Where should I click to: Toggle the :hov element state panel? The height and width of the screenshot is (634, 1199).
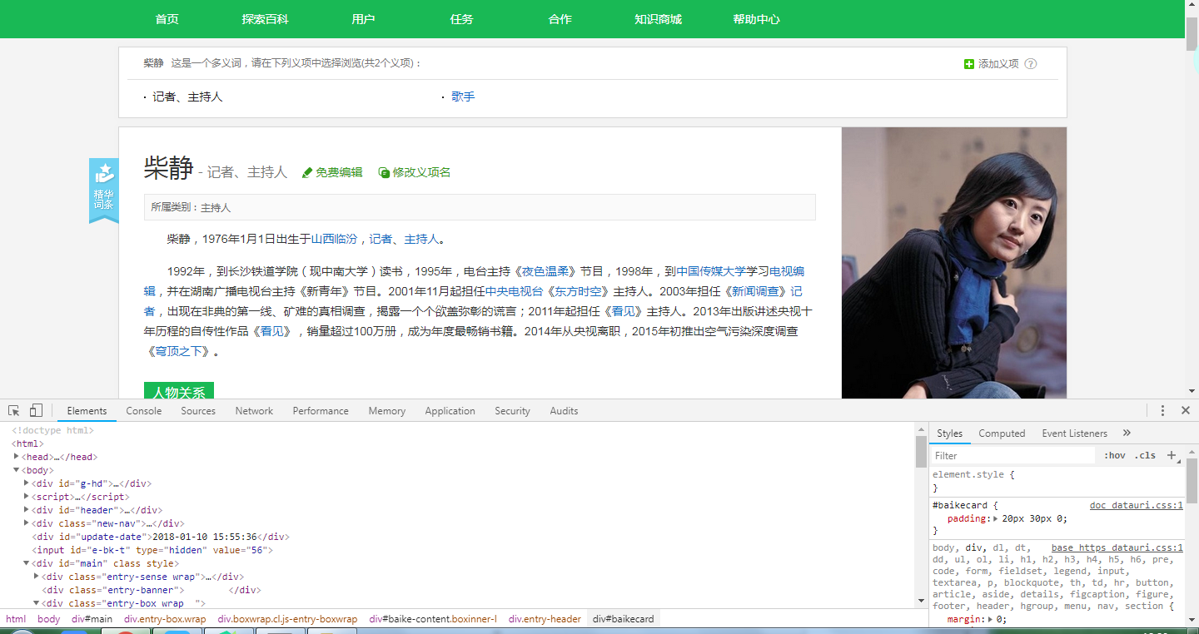tap(1115, 455)
